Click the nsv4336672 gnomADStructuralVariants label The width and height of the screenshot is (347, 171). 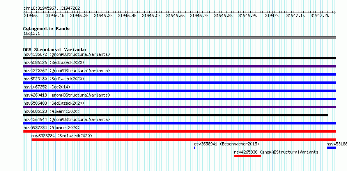pyautogui.click(x=67, y=54)
